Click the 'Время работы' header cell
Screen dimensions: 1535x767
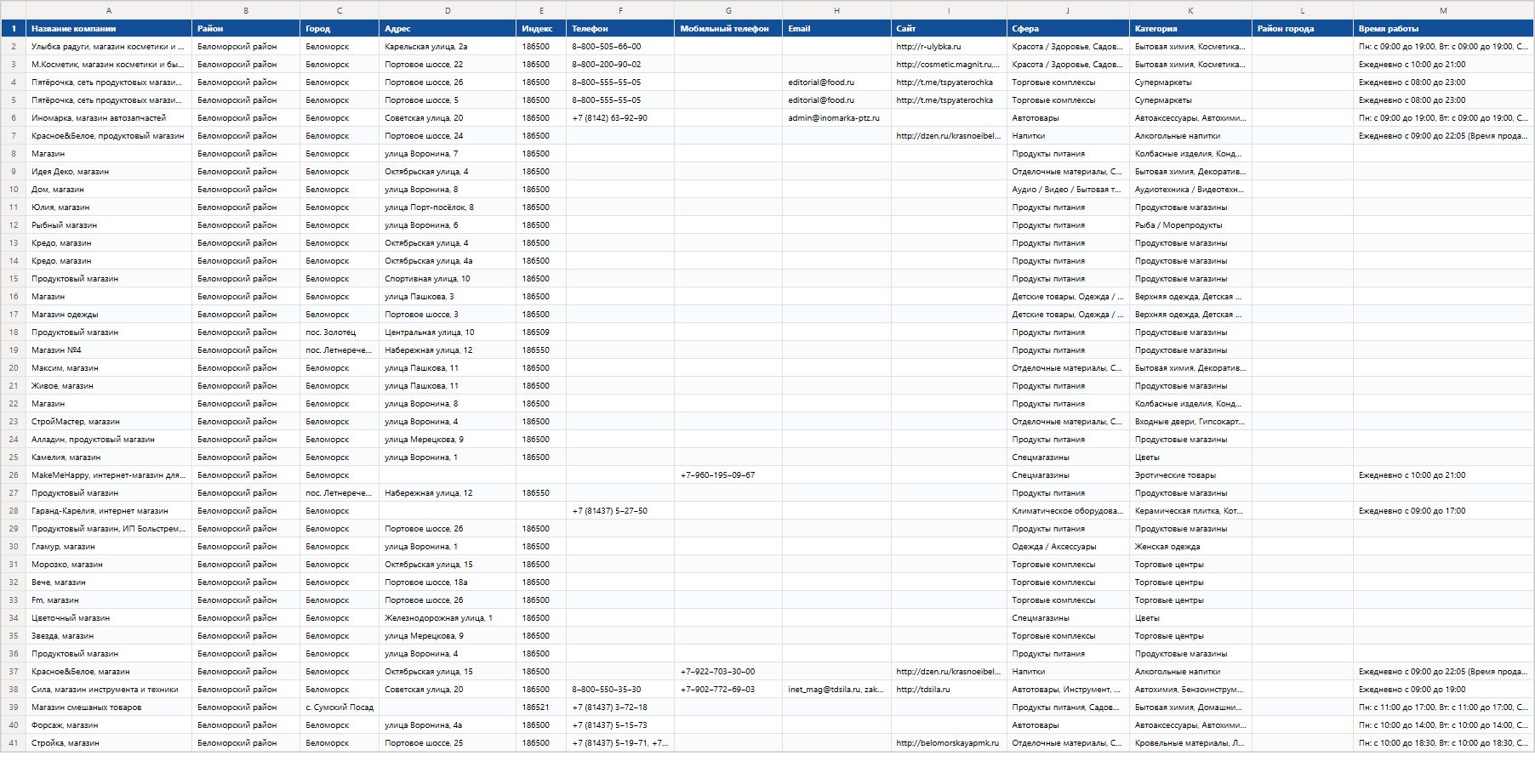tap(1443, 29)
